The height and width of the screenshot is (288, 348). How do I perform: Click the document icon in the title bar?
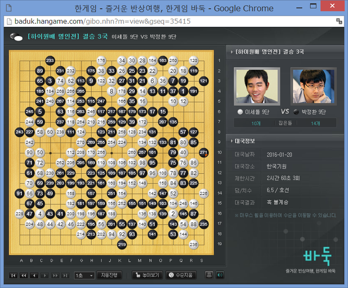pos(9,8)
